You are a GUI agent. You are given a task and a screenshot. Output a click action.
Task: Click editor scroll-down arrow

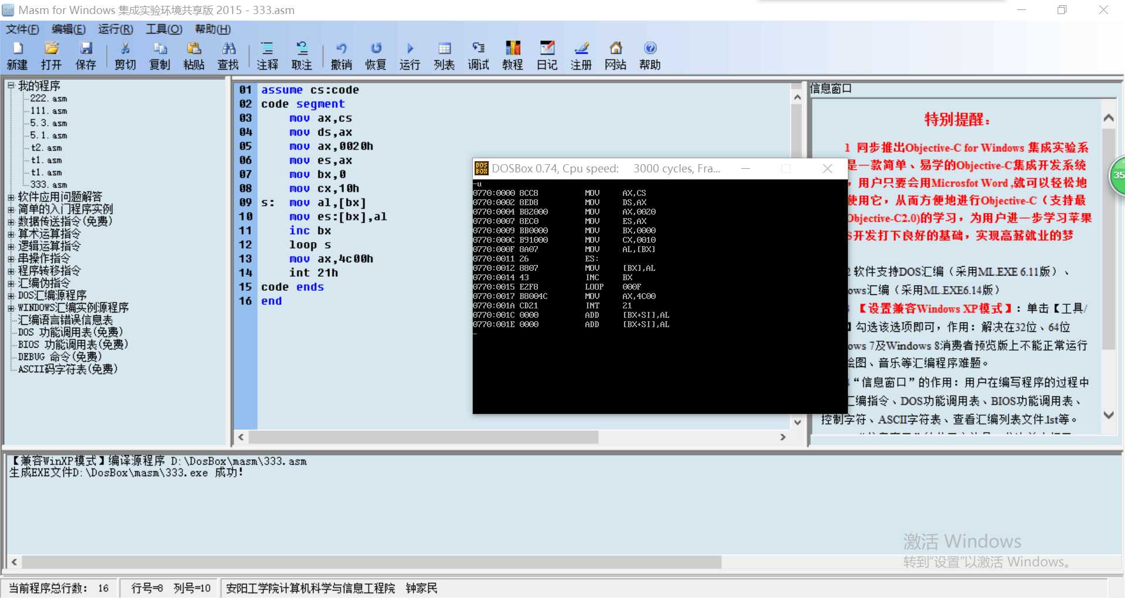click(x=797, y=422)
